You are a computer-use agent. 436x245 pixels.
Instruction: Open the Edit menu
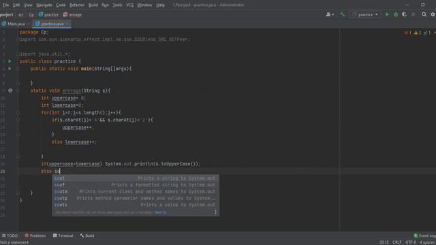tap(16, 5)
